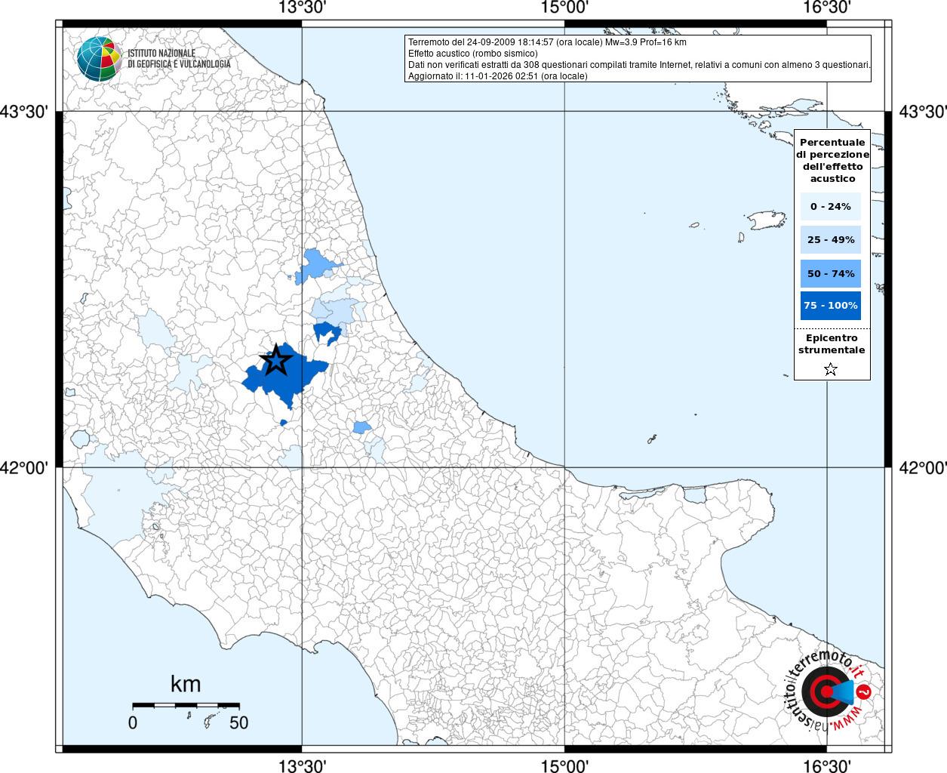Click the bottom 13°30' longitude label
This screenshot has width=947, height=773.
coord(302,765)
